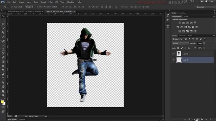Image resolution: width=216 pixels, height=121 pixels.
Task: Open the Opacity slider arrow
Action: (x=204, y=44)
